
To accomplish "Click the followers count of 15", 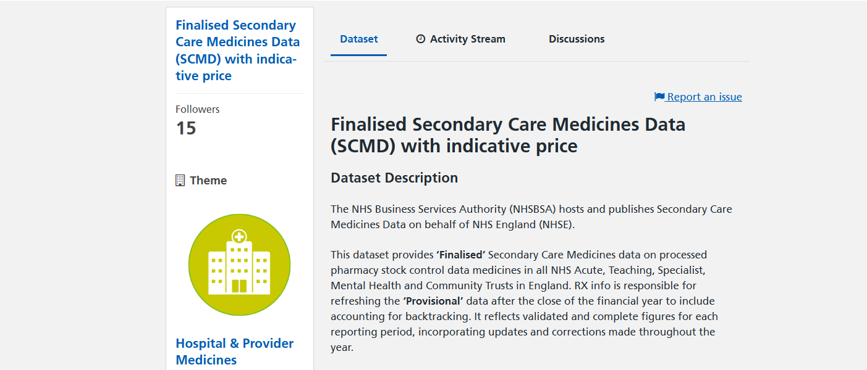I will (186, 128).
